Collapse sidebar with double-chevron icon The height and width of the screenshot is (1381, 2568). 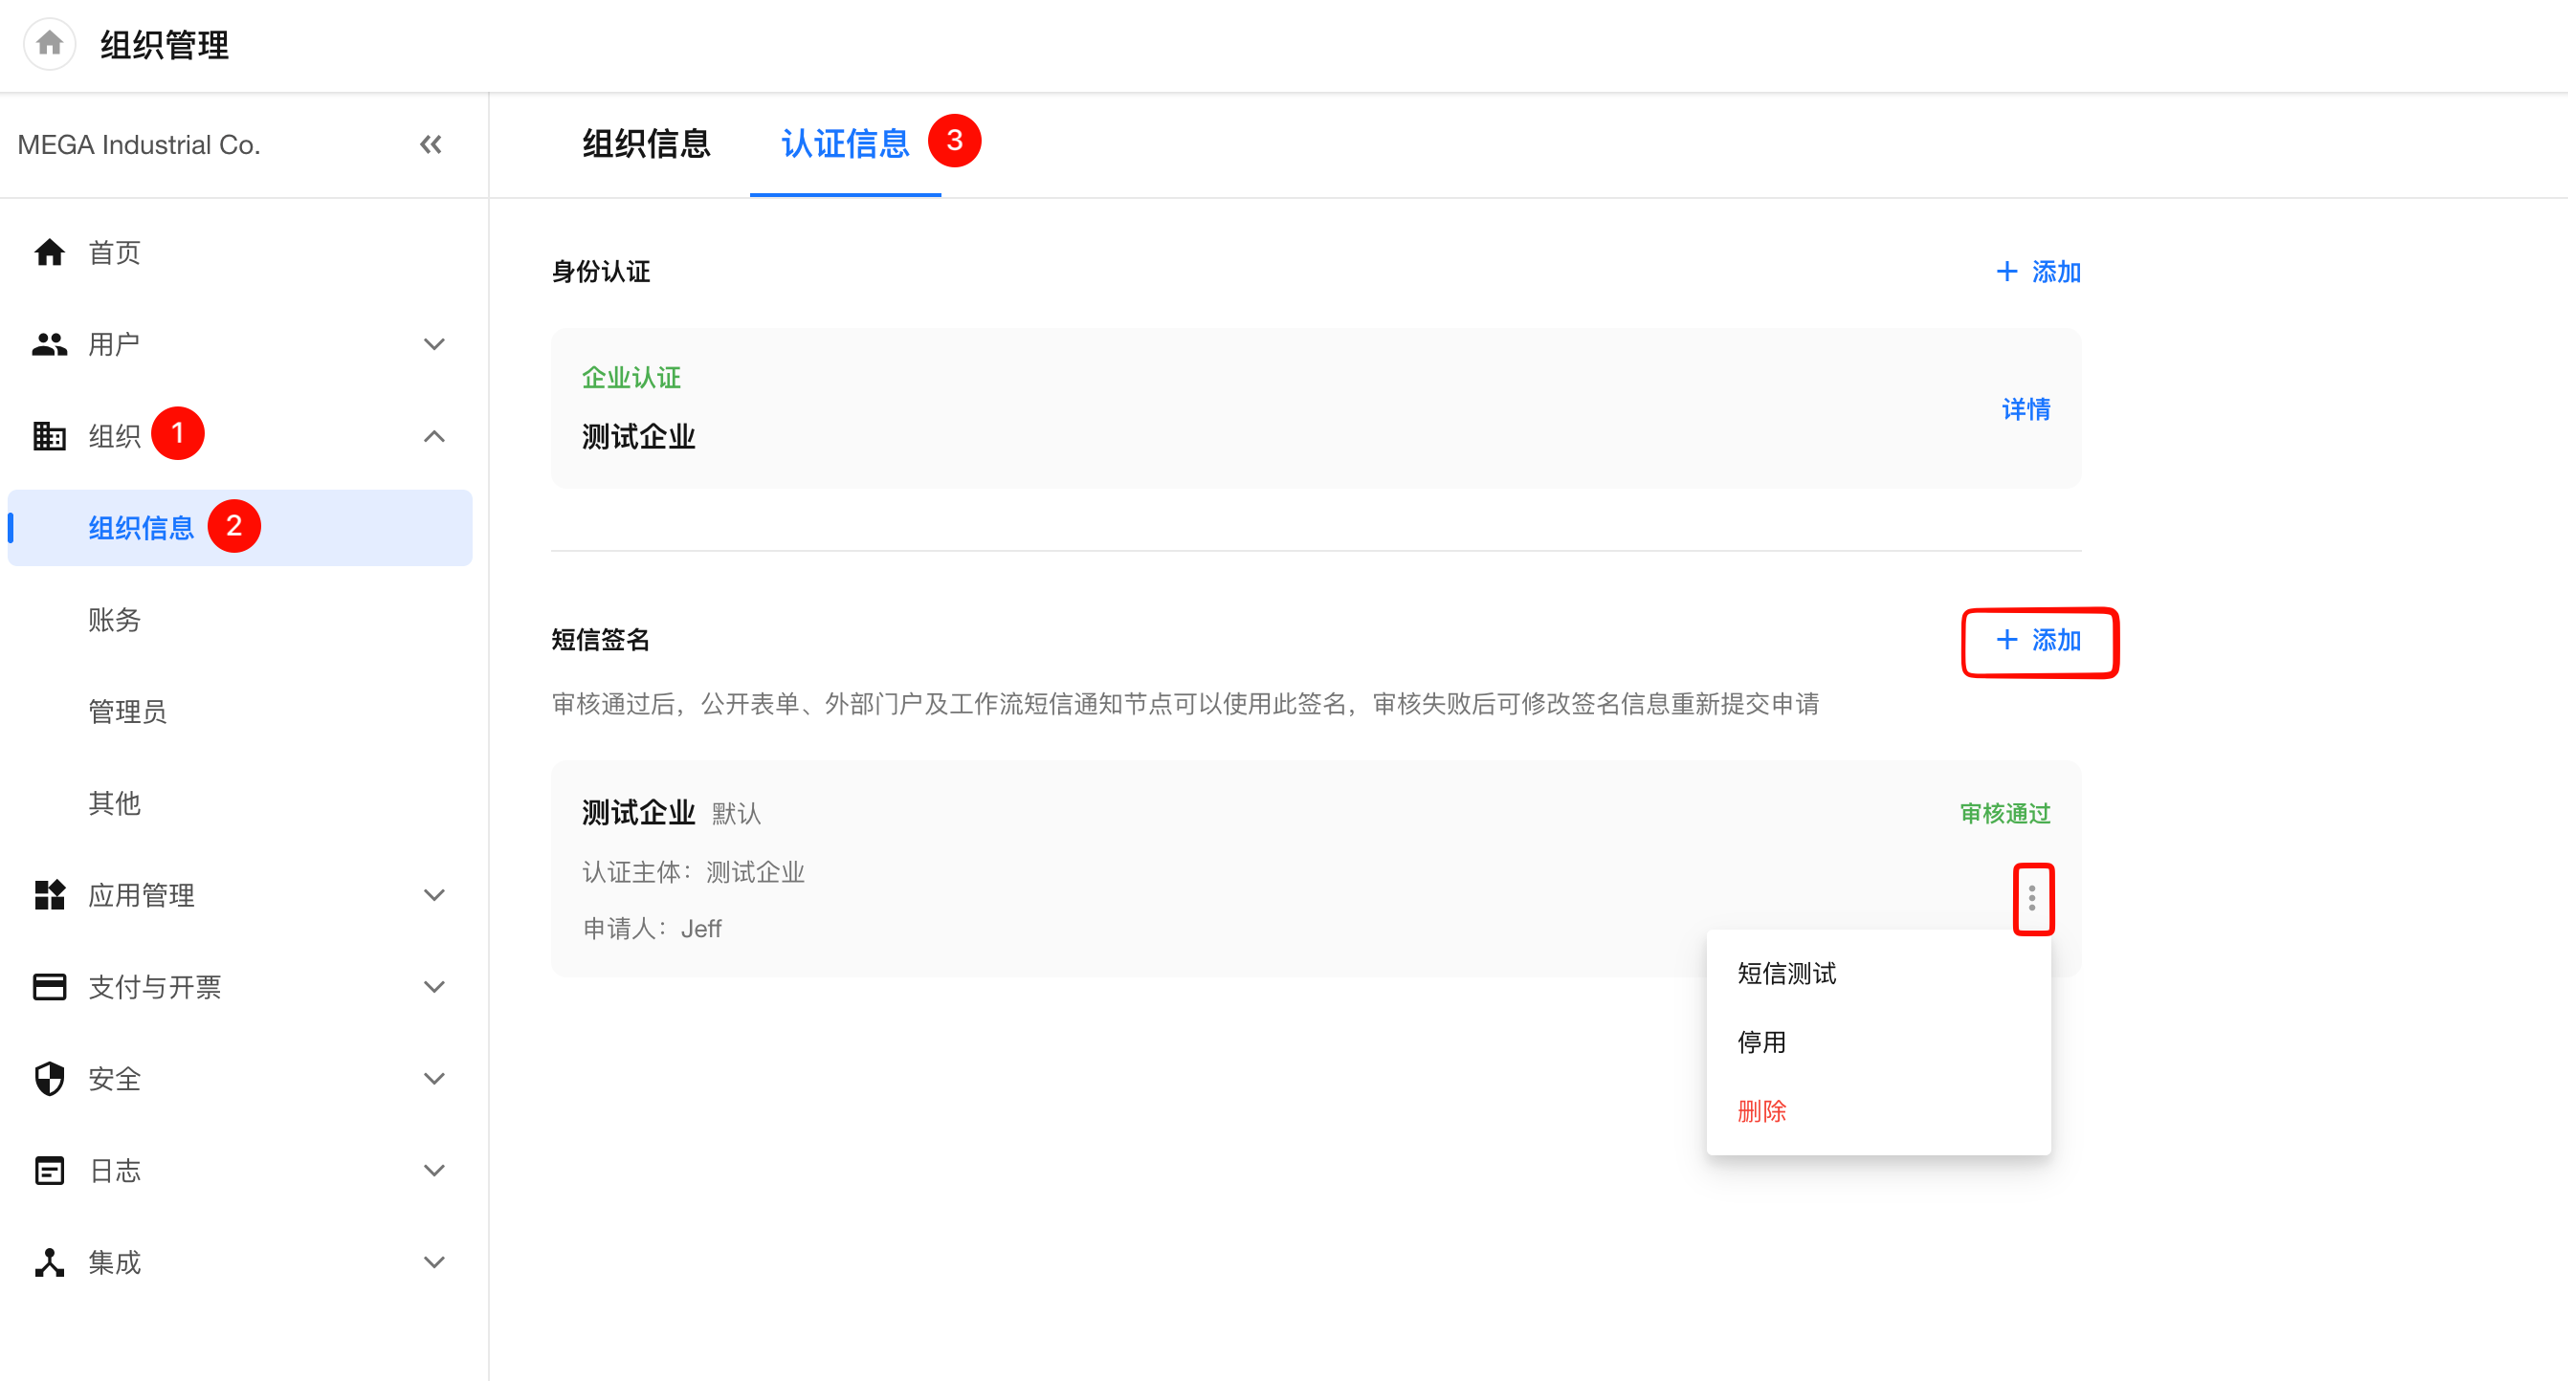(x=431, y=144)
